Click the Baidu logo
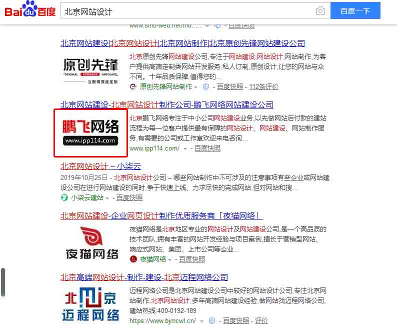397x334 pixels. (30, 9)
